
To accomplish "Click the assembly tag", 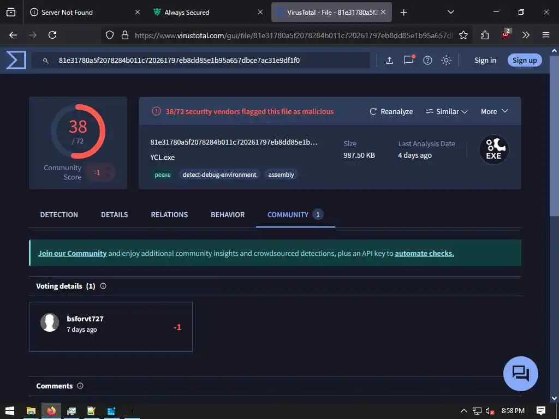I will (x=281, y=175).
